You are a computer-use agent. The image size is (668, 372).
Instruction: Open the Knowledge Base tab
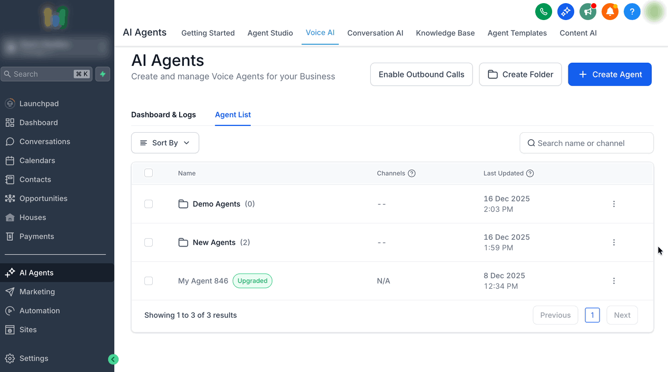click(x=445, y=33)
